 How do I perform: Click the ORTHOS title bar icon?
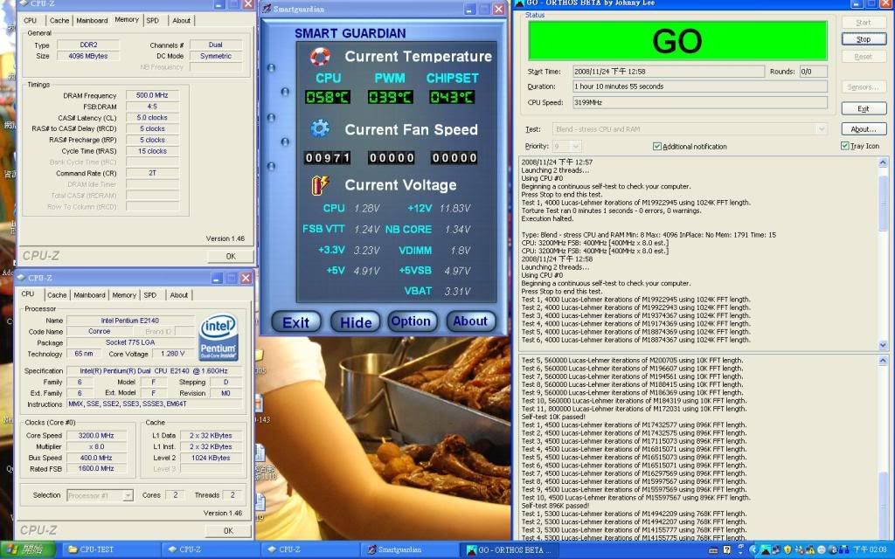(x=519, y=3)
